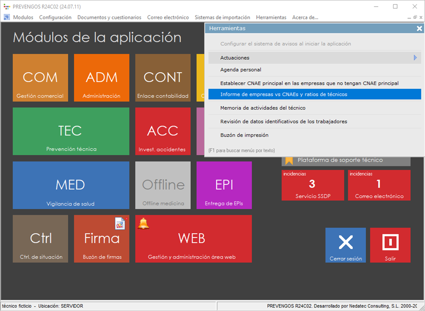Image resolution: width=425 pixels, height=311 pixels.
Task: Open the WEB Gestión y administración tile
Action: [193, 239]
